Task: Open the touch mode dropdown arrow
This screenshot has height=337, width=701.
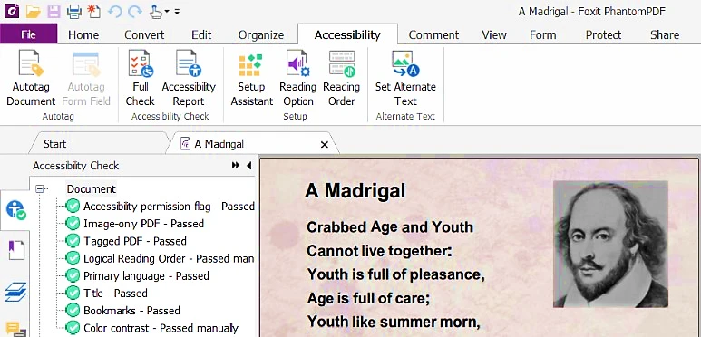Action: pos(167,12)
